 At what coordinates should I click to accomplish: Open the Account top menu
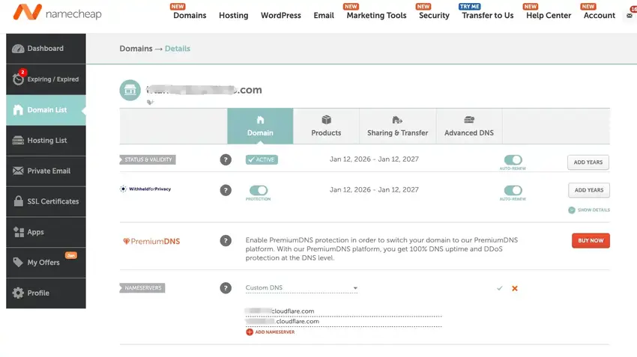pos(600,16)
